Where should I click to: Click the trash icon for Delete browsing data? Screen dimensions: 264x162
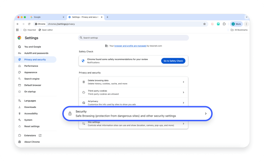(x=84, y=82)
